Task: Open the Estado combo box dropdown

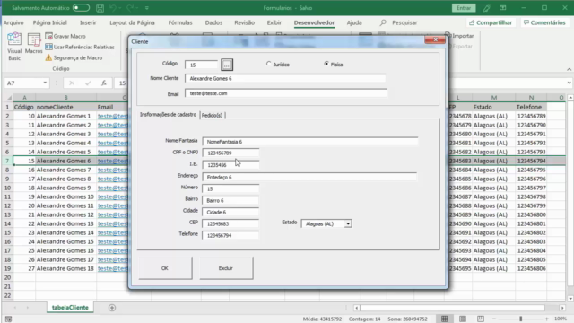Action: [348, 223]
